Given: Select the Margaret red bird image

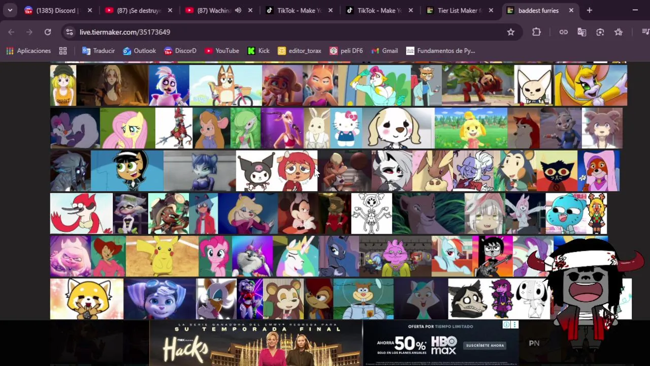Looking at the screenshot, I should (81, 213).
